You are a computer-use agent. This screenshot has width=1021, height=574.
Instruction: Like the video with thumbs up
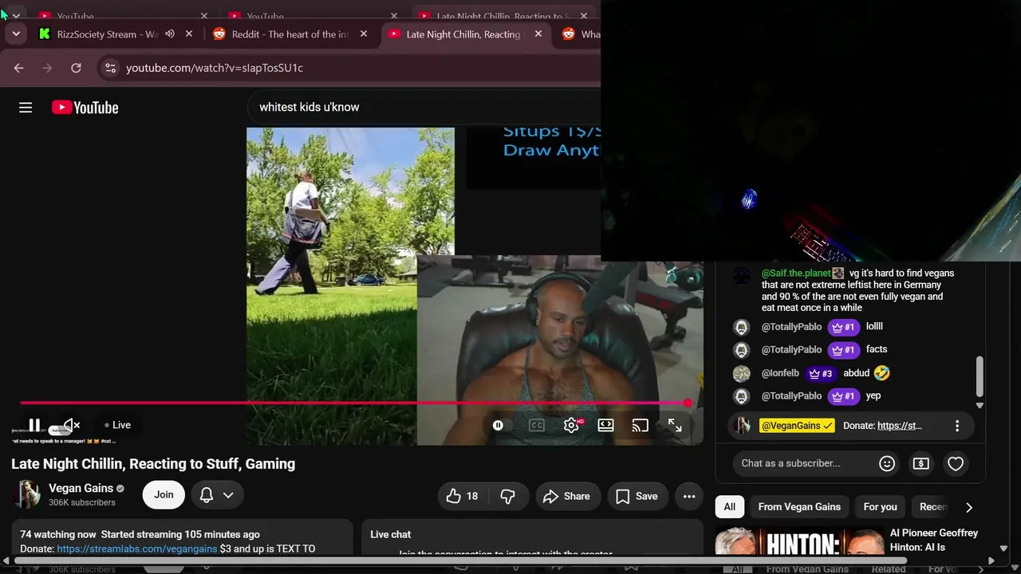[463, 496]
